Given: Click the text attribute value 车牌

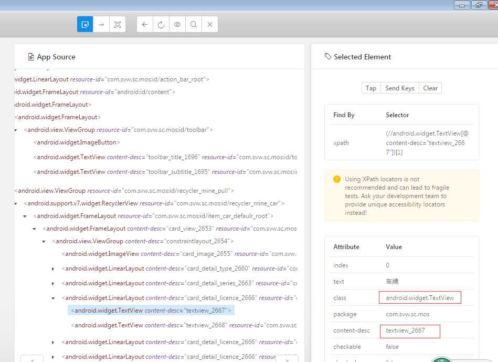Looking at the screenshot, I should tap(392, 282).
